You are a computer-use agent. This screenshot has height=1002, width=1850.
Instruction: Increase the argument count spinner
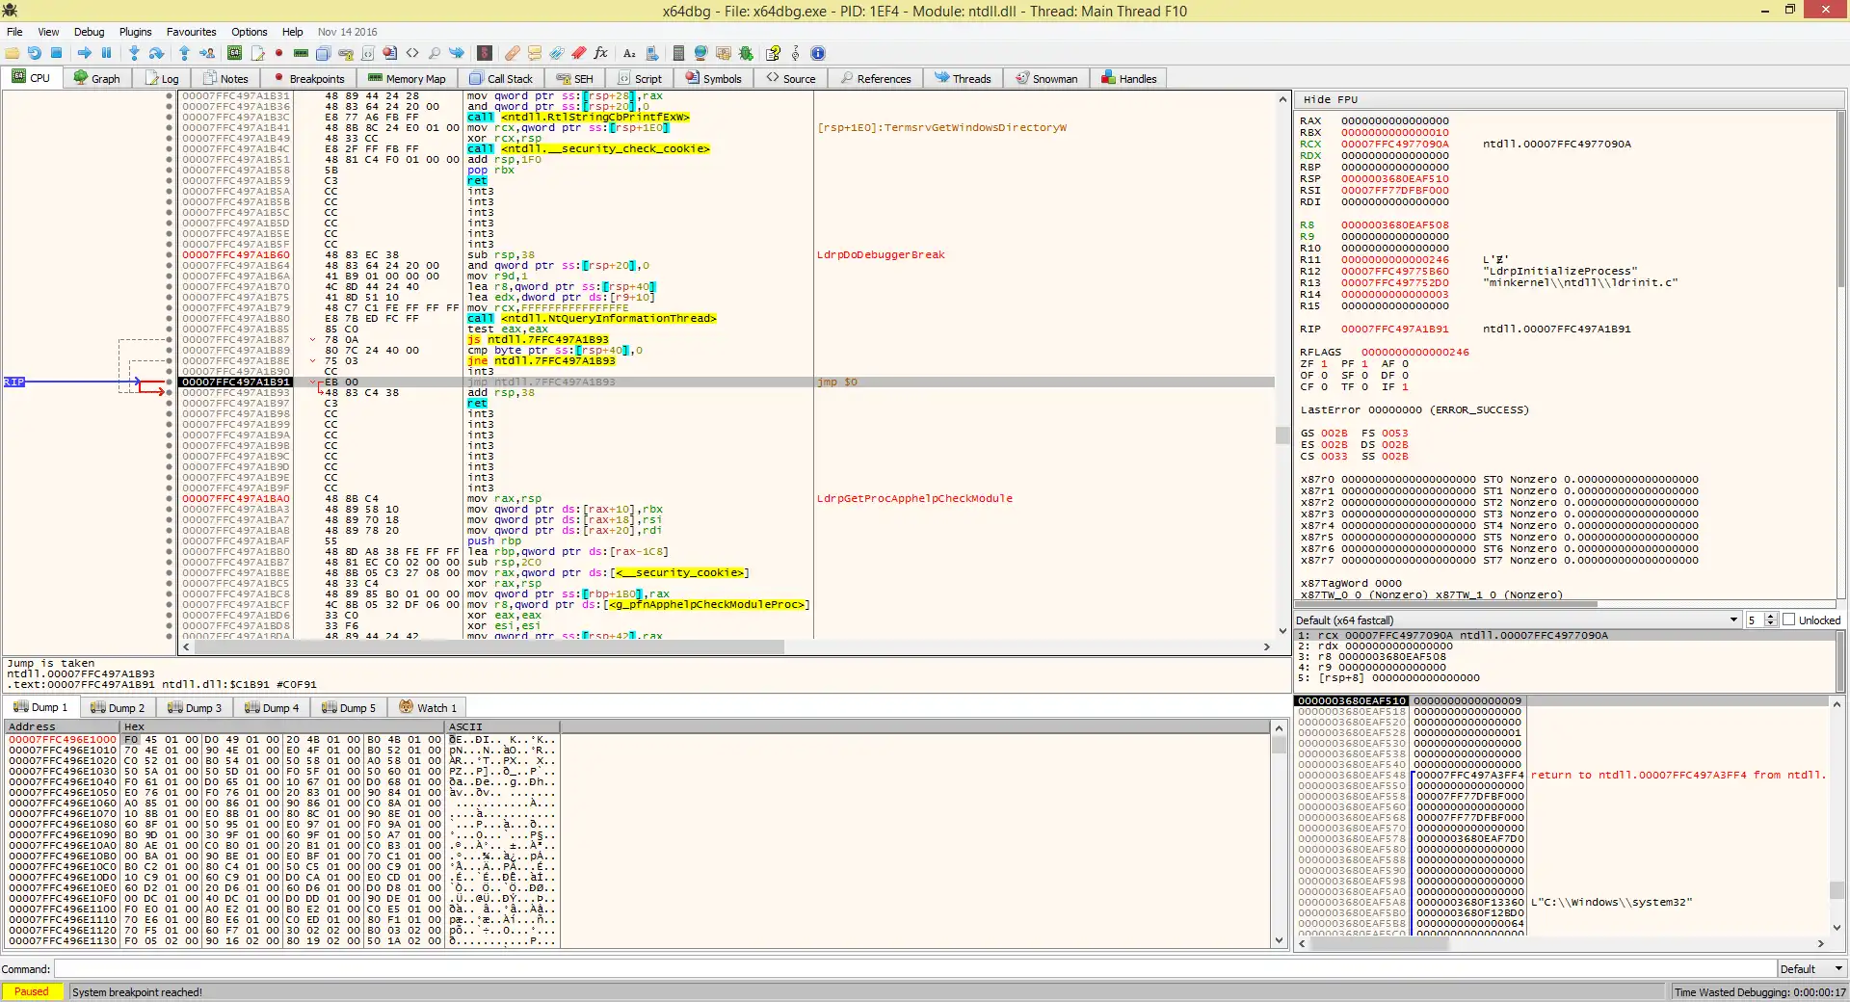tap(1771, 617)
